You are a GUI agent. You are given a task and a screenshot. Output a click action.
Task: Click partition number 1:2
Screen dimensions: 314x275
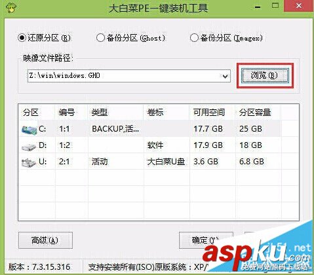pyautogui.click(x=65, y=145)
